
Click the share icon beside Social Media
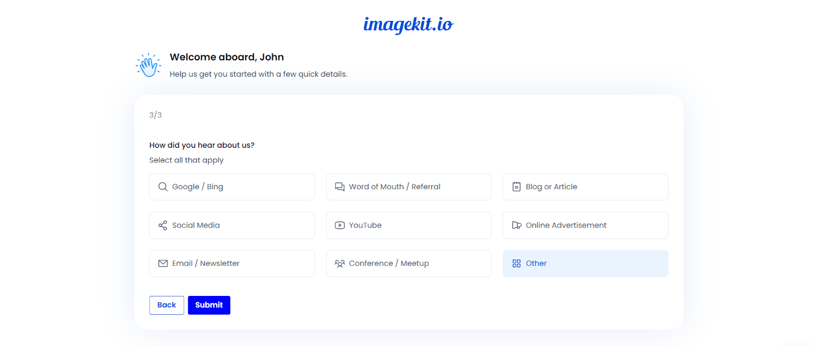163,225
